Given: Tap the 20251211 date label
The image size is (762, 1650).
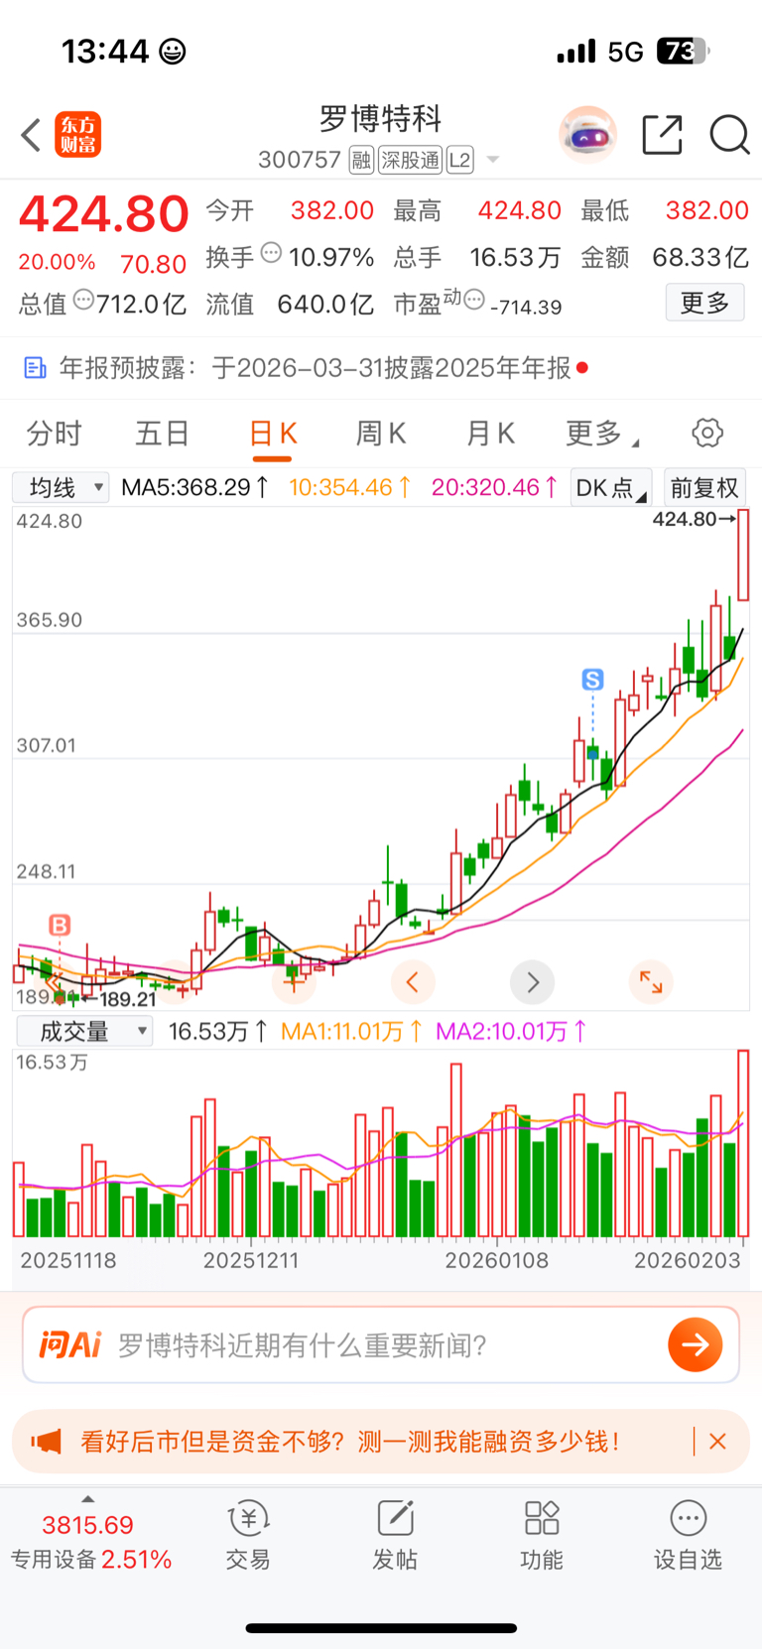Looking at the screenshot, I should [251, 1261].
